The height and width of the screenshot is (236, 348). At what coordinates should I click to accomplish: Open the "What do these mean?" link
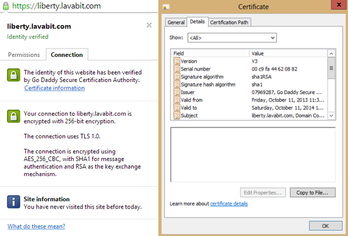click(x=37, y=226)
